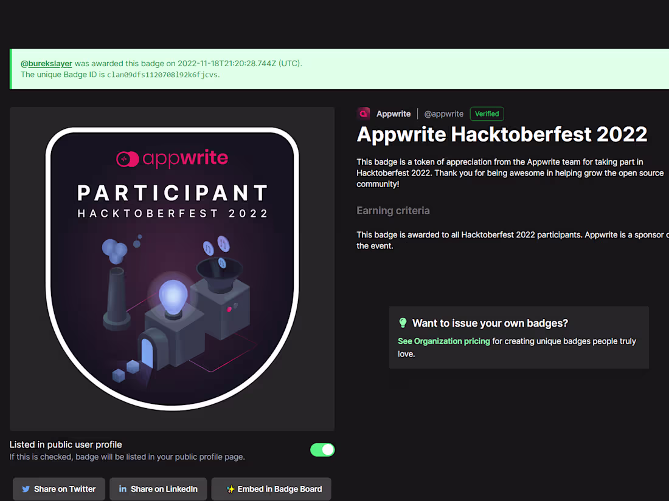Viewport: 669px width, 501px height.
Task: Toggle the Listed in public user profile switch
Action: click(322, 450)
